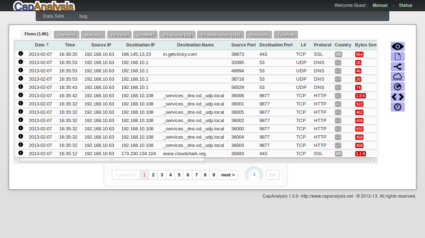Show info for flow with source port 36002
This screenshot has height=238, width=425.
tap(21, 120)
